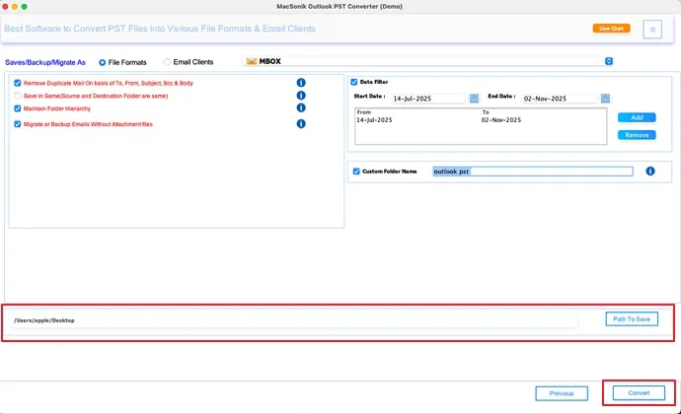Click info icon for Save in Same option
Viewport: 681px width, 414px height.
[x=301, y=95]
